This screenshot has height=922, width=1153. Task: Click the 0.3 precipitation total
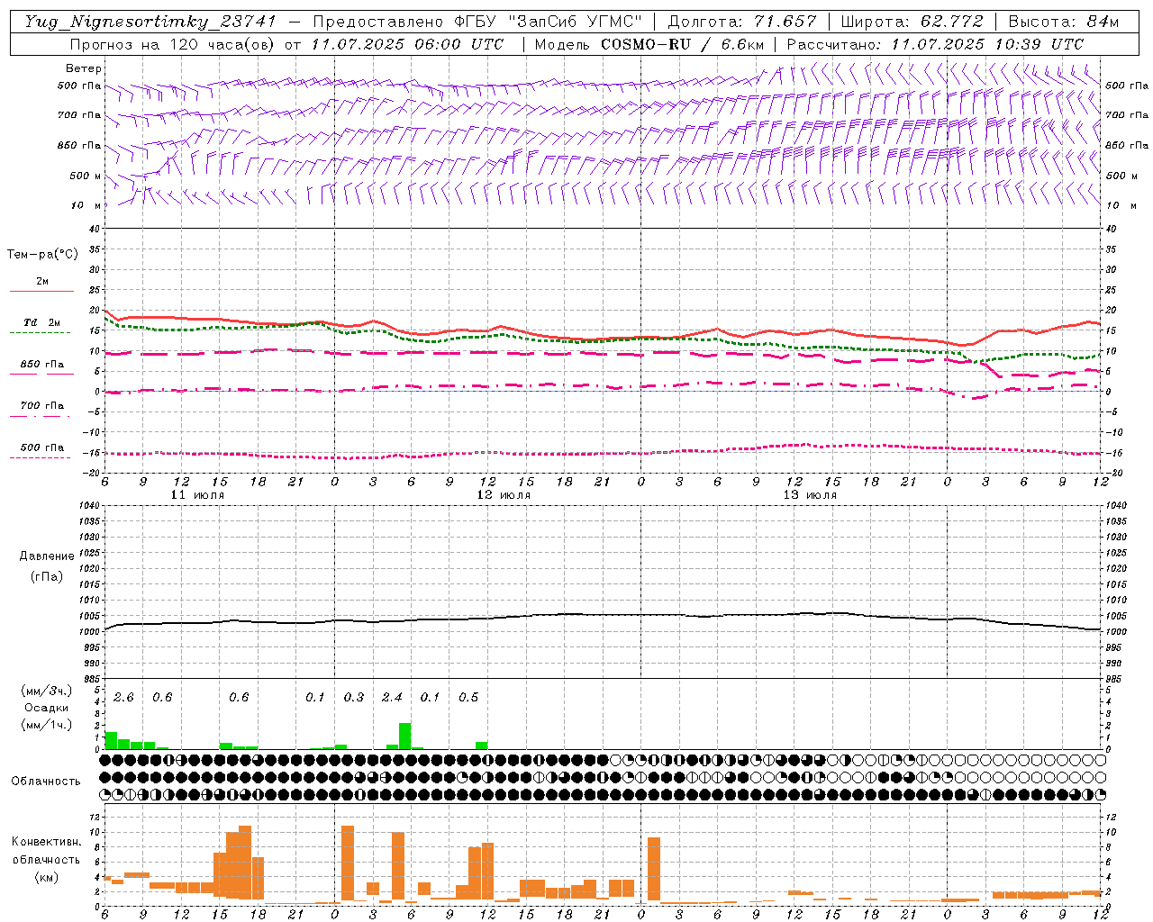(x=354, y=697)
